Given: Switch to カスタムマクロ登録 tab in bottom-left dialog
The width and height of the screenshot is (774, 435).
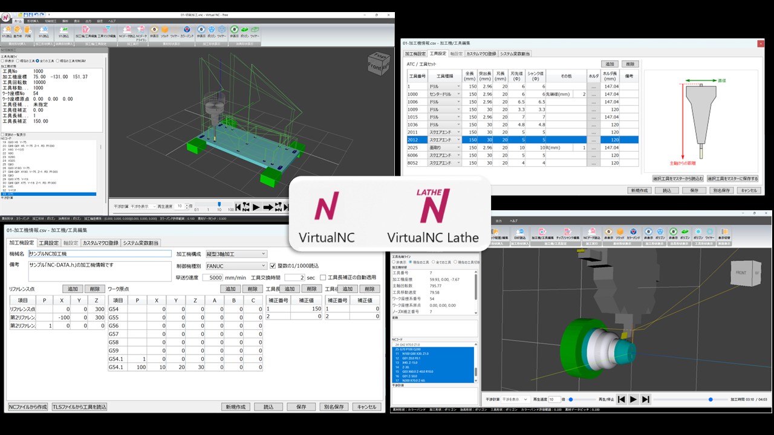Looking at the screenshot, I should click(101, 243).
